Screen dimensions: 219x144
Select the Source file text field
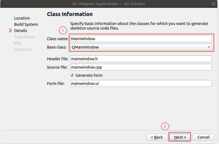pos(141,67)
